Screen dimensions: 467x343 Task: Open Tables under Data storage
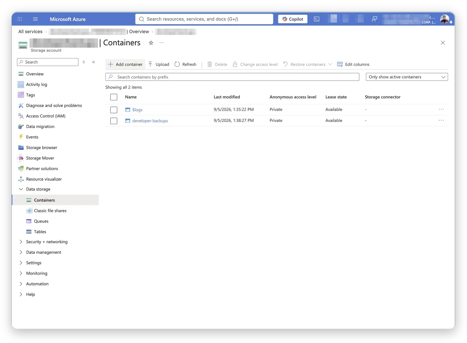(40, 232)
